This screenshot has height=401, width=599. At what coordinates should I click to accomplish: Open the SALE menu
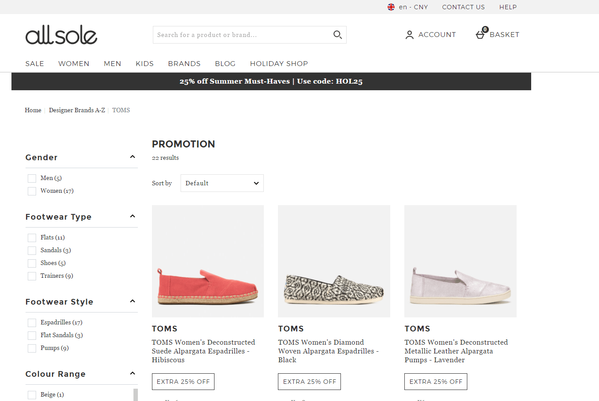35,63
